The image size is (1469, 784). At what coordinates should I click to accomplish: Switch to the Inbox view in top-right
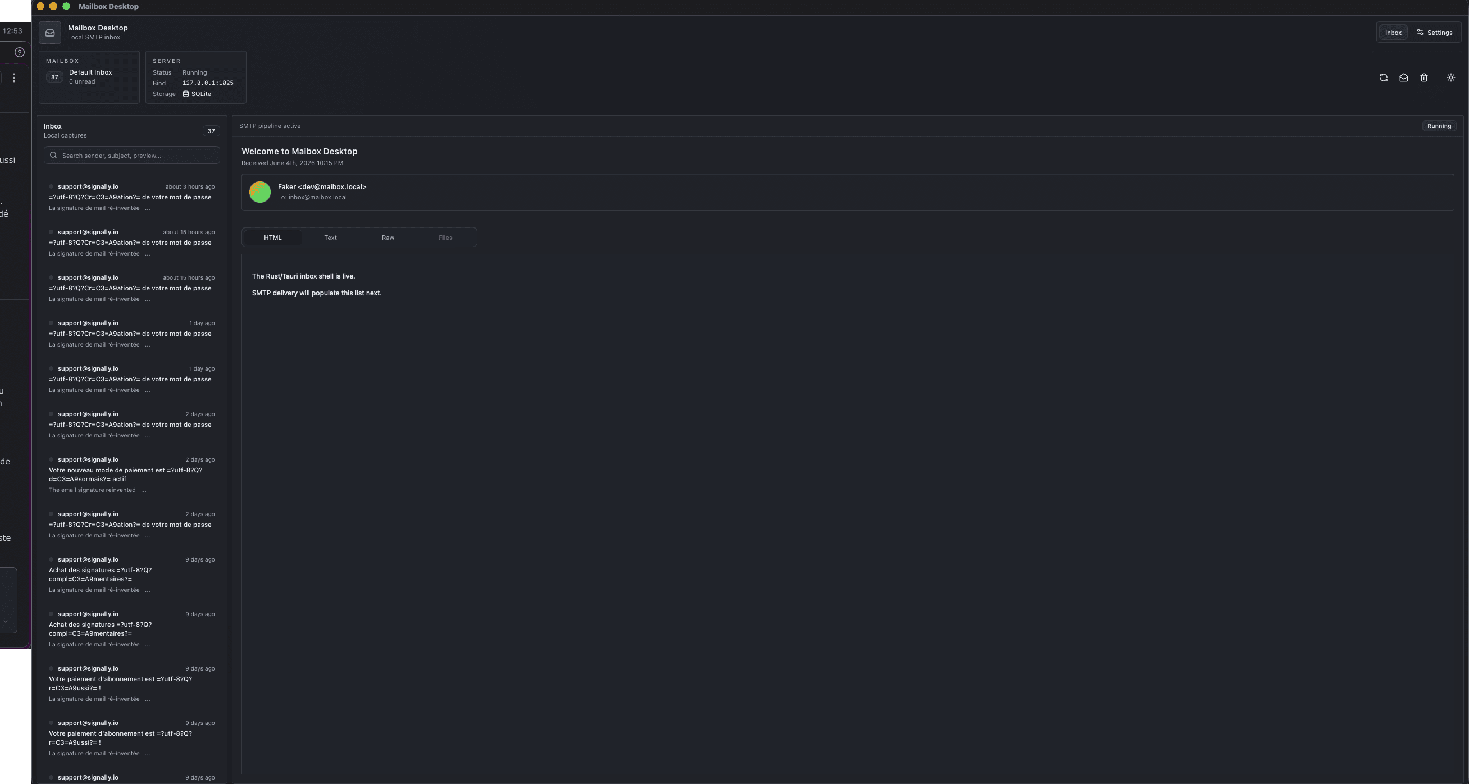coord(1393,33)
